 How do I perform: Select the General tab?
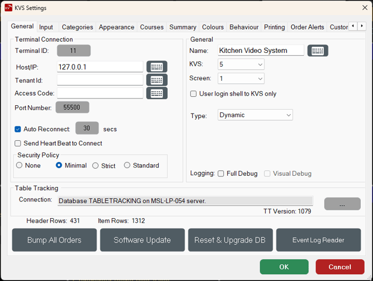[22, 26]
